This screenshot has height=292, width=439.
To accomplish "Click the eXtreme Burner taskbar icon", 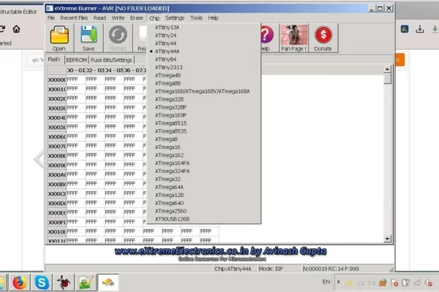I will [108, 283].
